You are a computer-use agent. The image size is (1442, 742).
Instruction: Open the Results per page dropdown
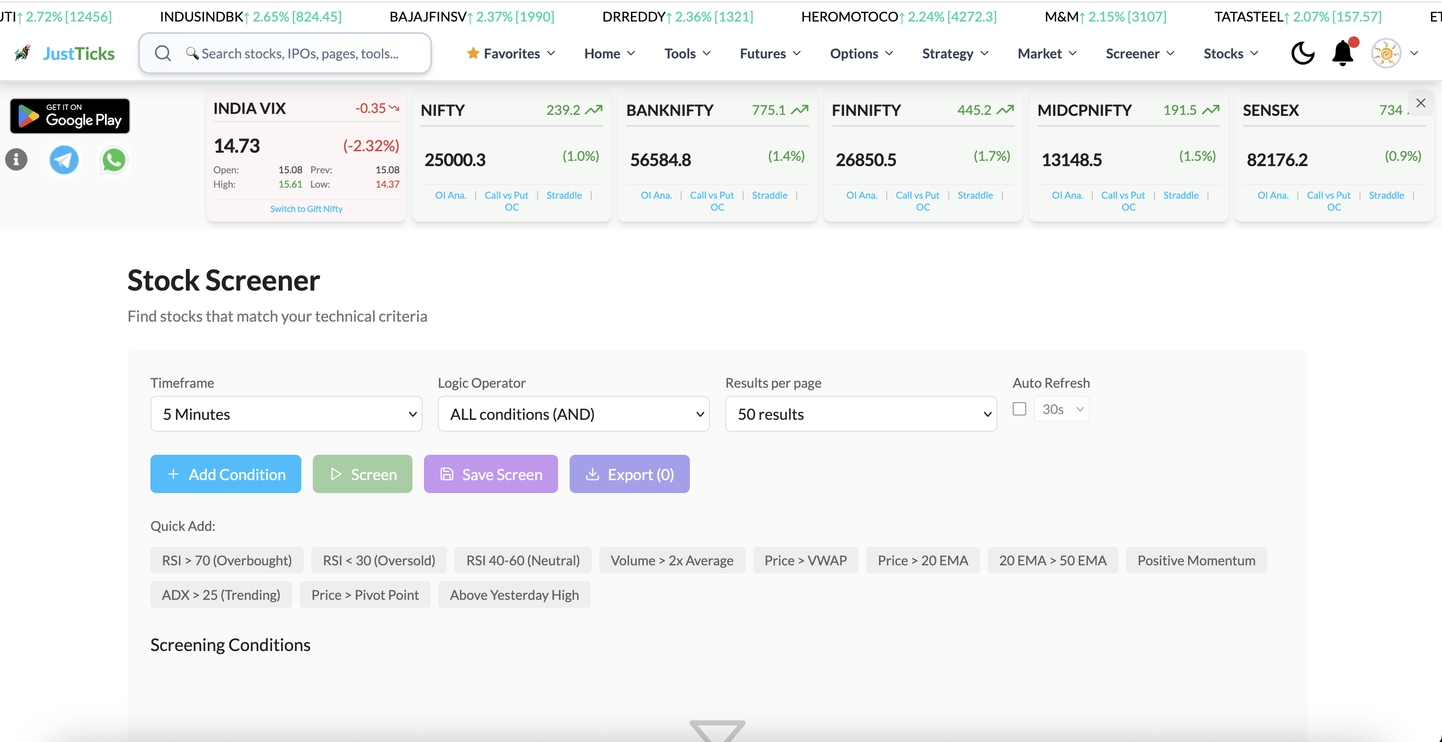pyautogui.click(x=861, y=414)
